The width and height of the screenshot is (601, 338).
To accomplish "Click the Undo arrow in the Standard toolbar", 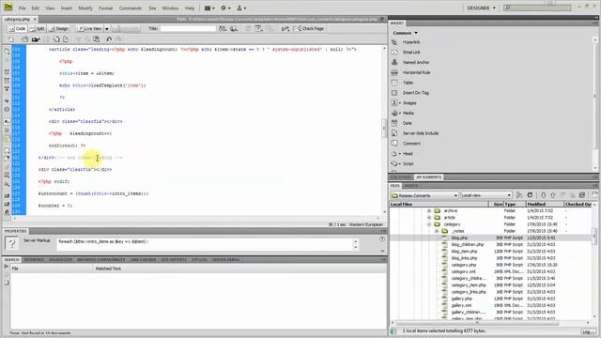I will tap(109, 39).
